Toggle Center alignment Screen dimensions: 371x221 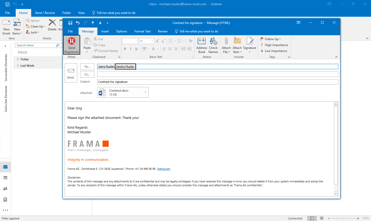(170, 49)
